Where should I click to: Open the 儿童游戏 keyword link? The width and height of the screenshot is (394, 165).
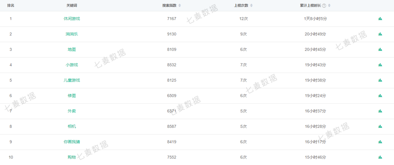coord(72,80)
